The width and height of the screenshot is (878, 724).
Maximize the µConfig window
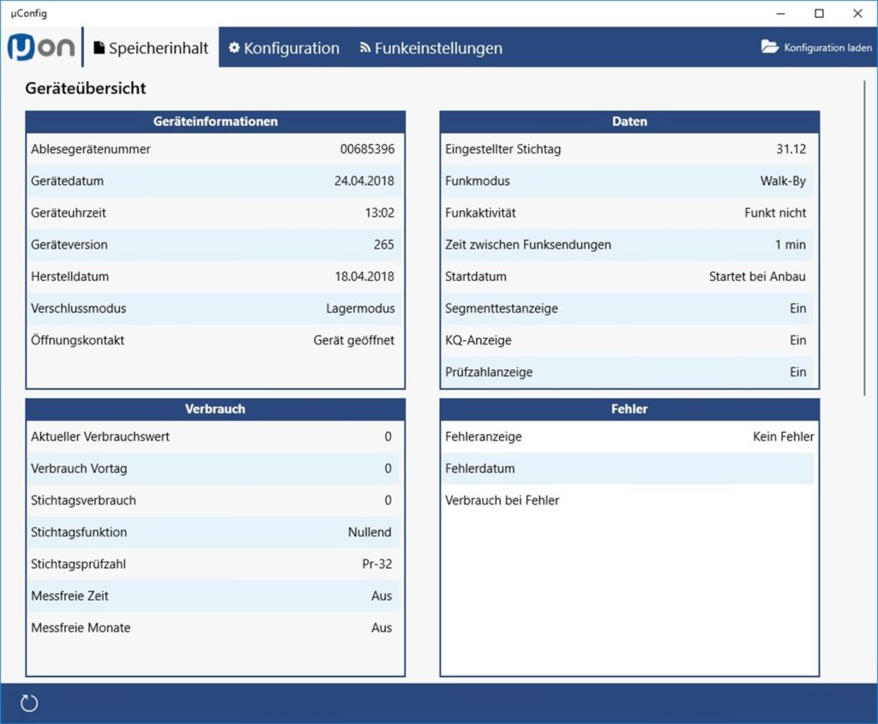(819, 14)
